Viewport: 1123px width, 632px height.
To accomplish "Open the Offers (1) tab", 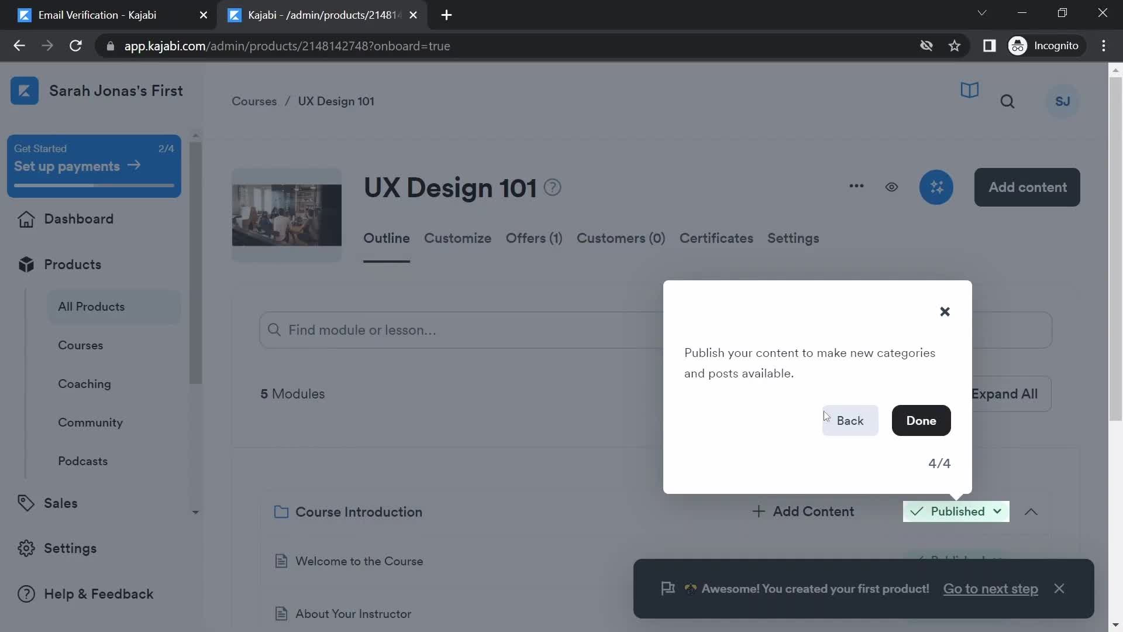I will (x=533, y=239).
